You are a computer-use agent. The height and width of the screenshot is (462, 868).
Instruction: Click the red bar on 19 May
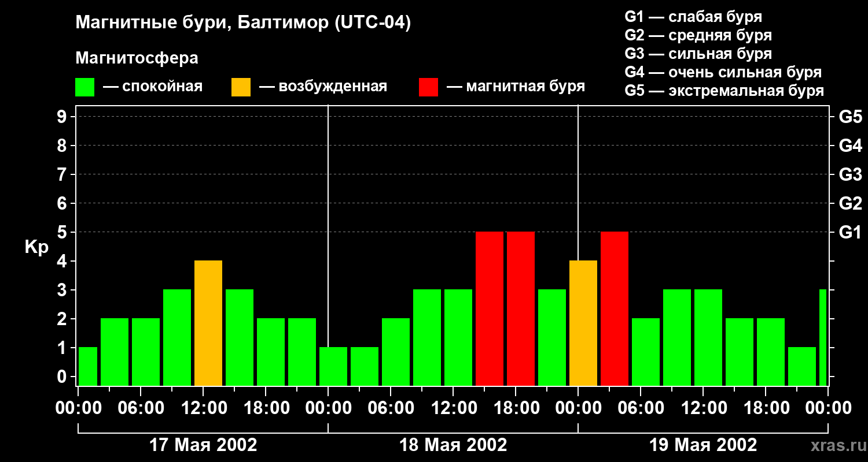614,308
